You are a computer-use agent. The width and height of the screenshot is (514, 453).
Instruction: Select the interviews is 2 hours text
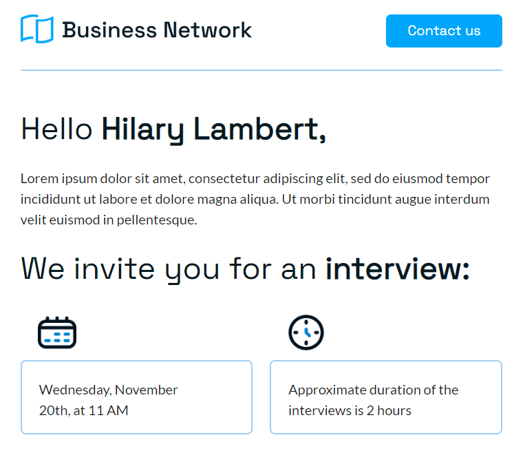[350, 411]
